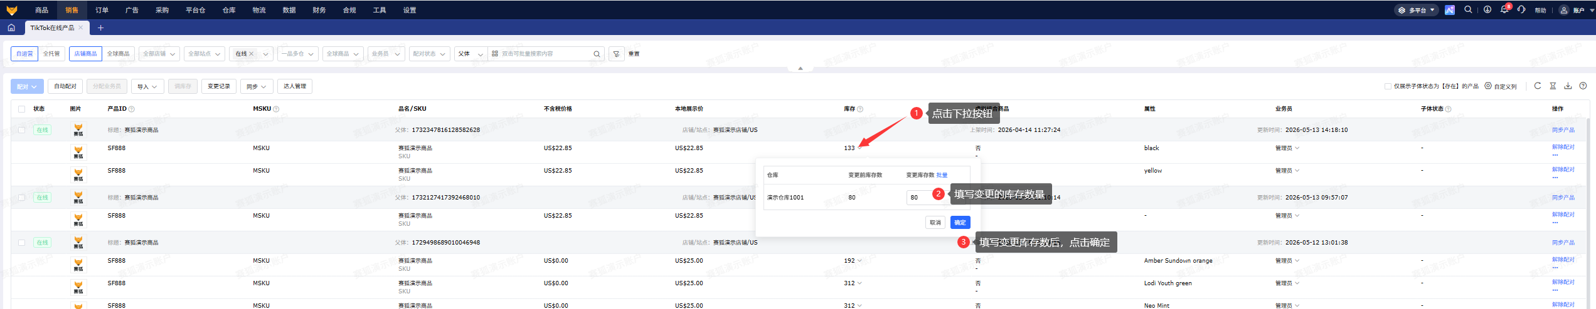The height and width of the screenshot is (309, 1596).
Task: Collapse the filter panel arrow
Action: 800,68
